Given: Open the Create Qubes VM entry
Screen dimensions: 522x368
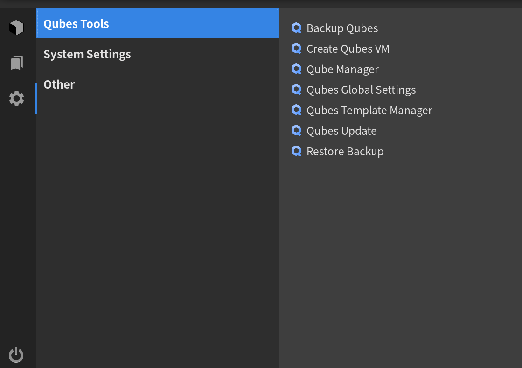Looking at the screenshot, I should (x=348, y=49).
